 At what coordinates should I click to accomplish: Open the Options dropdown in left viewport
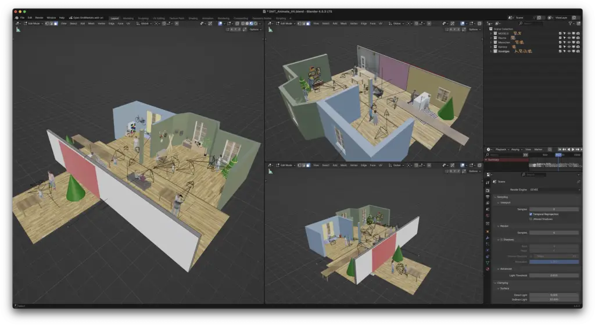pyautogui.click(x=255, y=29)
